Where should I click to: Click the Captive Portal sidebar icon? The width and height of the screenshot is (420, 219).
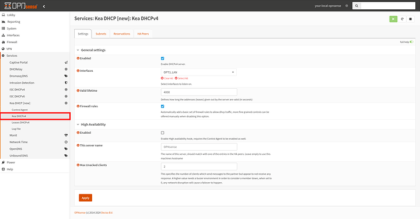(x=66, y=62)
